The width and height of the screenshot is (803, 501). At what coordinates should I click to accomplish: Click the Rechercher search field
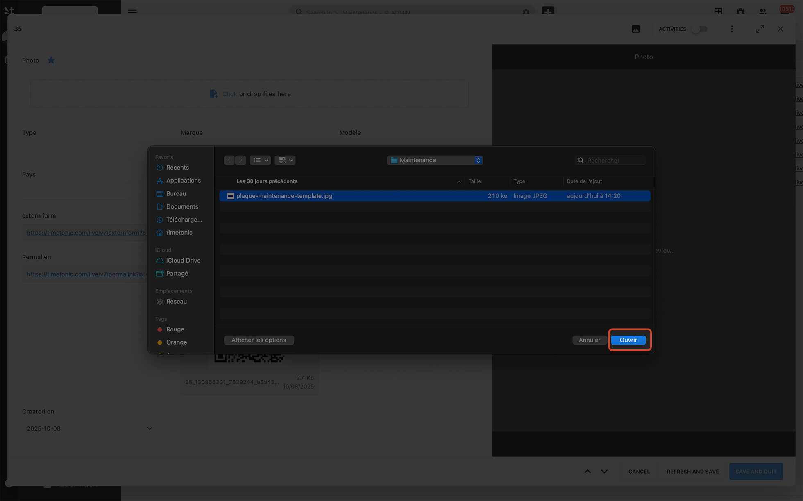click(613, 161)
